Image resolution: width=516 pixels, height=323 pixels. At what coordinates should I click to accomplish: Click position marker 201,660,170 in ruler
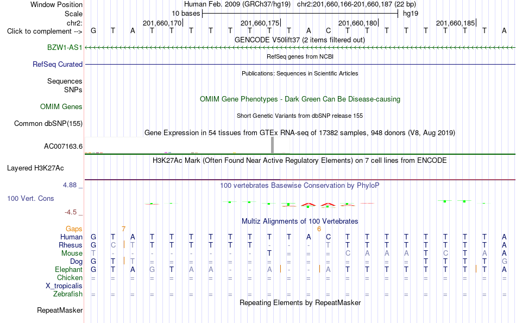[x=162, y=23]
